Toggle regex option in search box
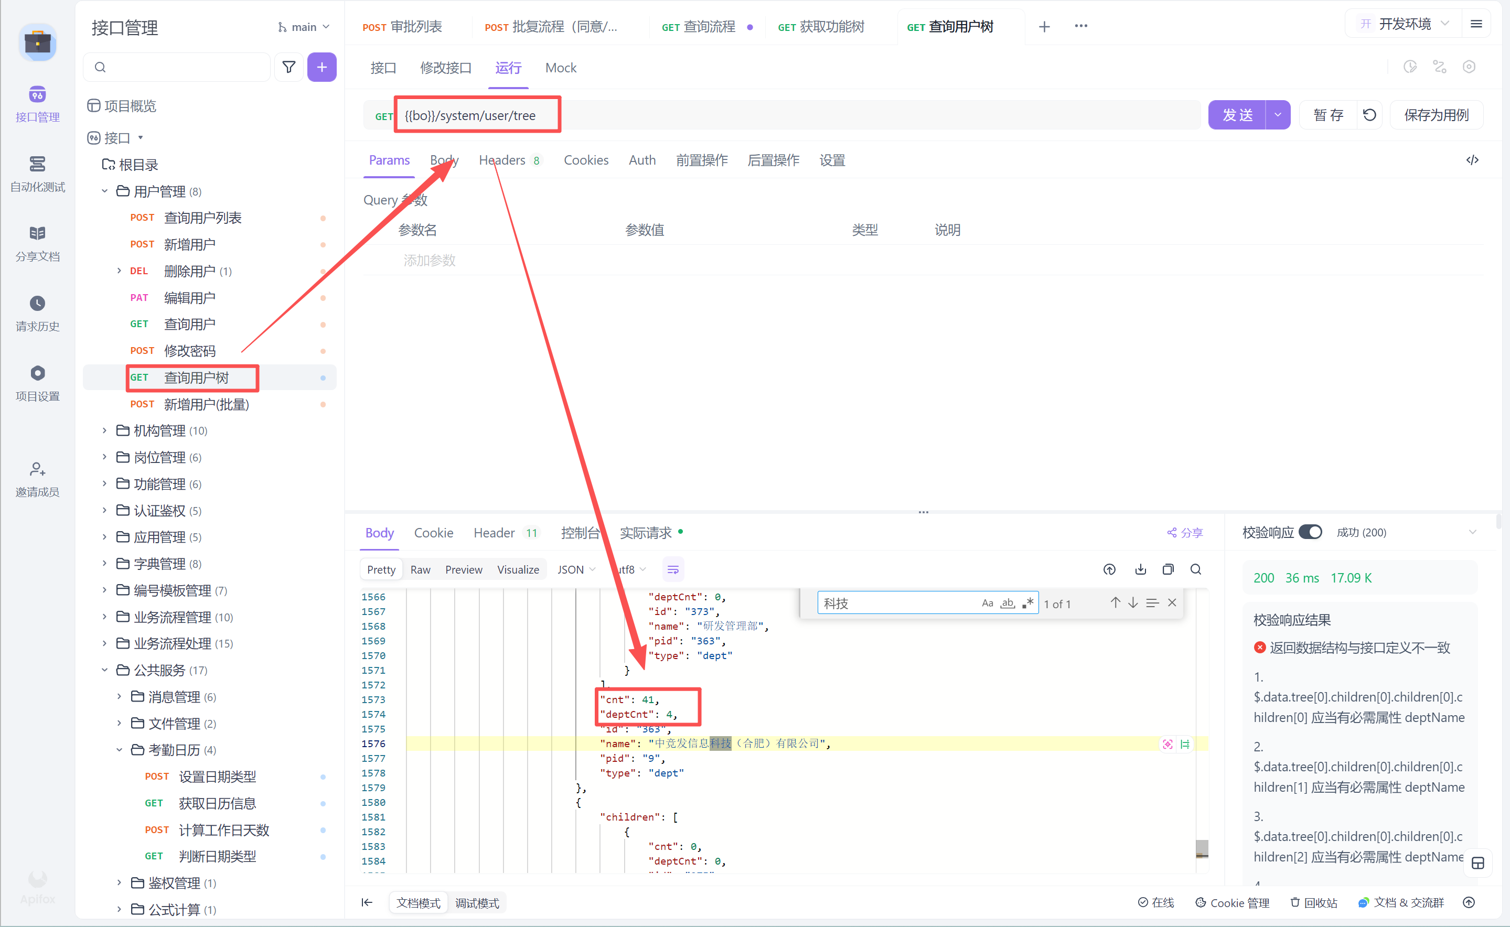Screen dimensions: 1510x927 click(1028, 603)
